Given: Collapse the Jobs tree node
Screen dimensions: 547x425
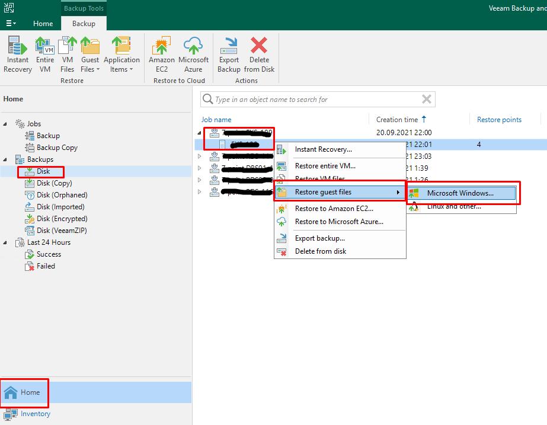Looking at the screenshot, I should [x=6, y=124].
